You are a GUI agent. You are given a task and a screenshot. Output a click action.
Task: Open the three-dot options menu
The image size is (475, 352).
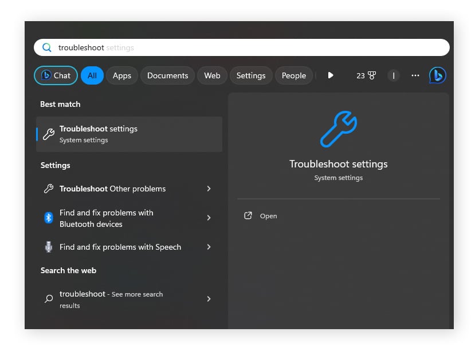pyautogui.click(x=415, y=75)
